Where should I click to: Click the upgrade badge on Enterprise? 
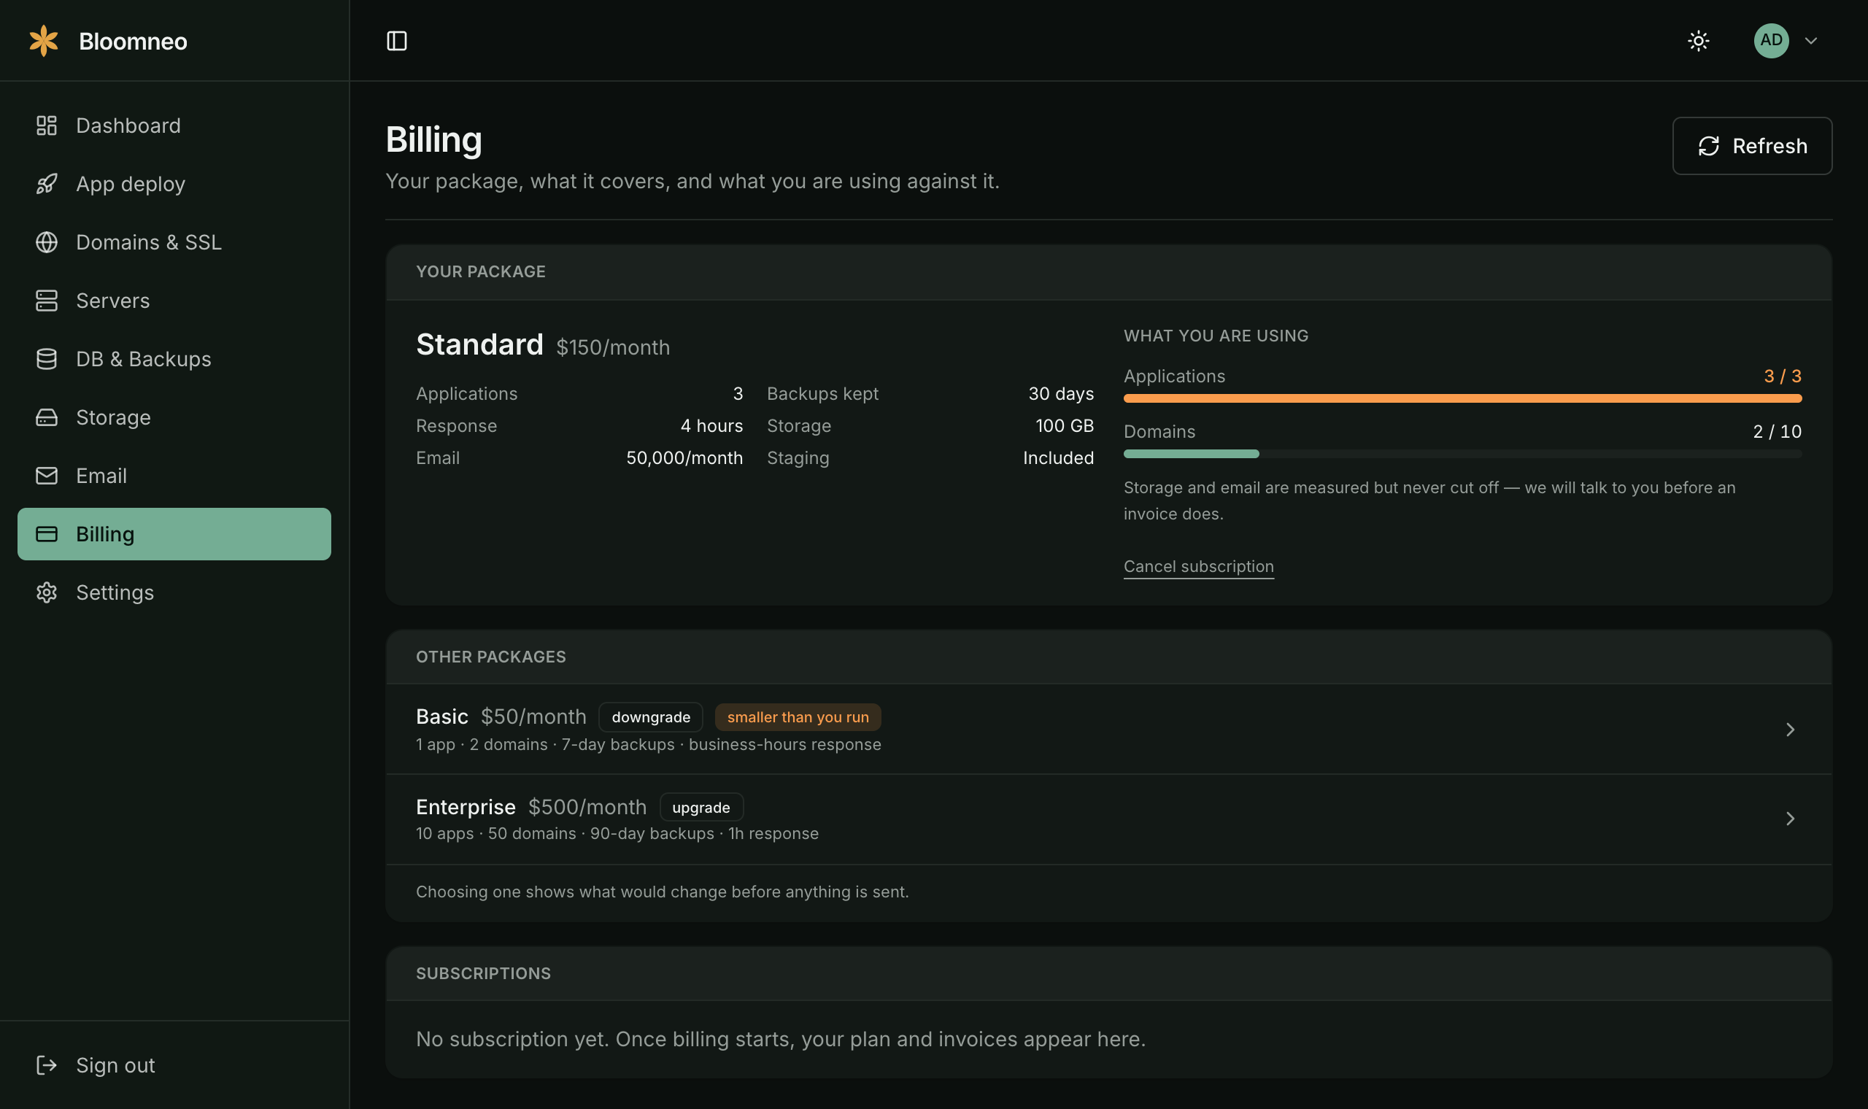point(701,807)
